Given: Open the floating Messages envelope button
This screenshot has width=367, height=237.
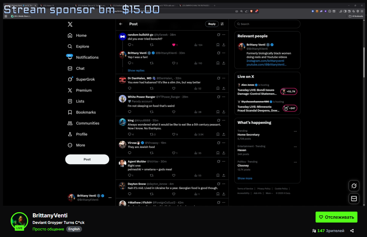Looking at the screenshot, I should click(354, 199).
